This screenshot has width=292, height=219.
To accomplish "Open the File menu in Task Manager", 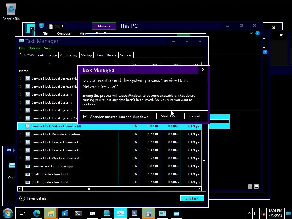I will coord(22,48).
